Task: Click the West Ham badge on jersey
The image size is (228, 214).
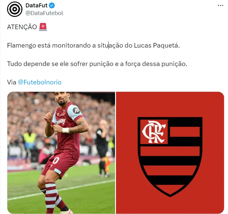Action: pyautogui.click(x=64, y=112)
